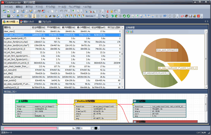The height and width of the screenshot is (135, 211).
Task: Click the redo arrow in the toolbar
Action: click(x=65, y=11)
